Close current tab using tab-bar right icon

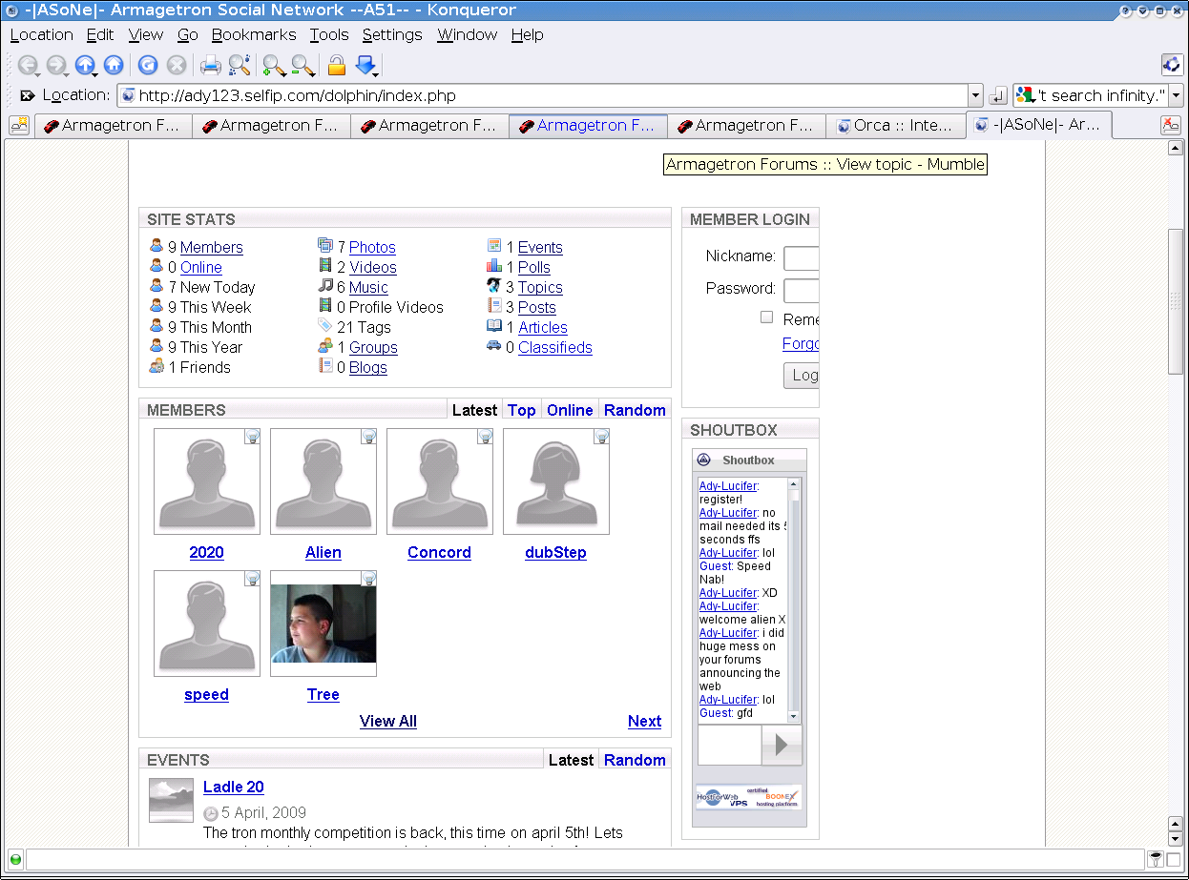click(1170, 125)
